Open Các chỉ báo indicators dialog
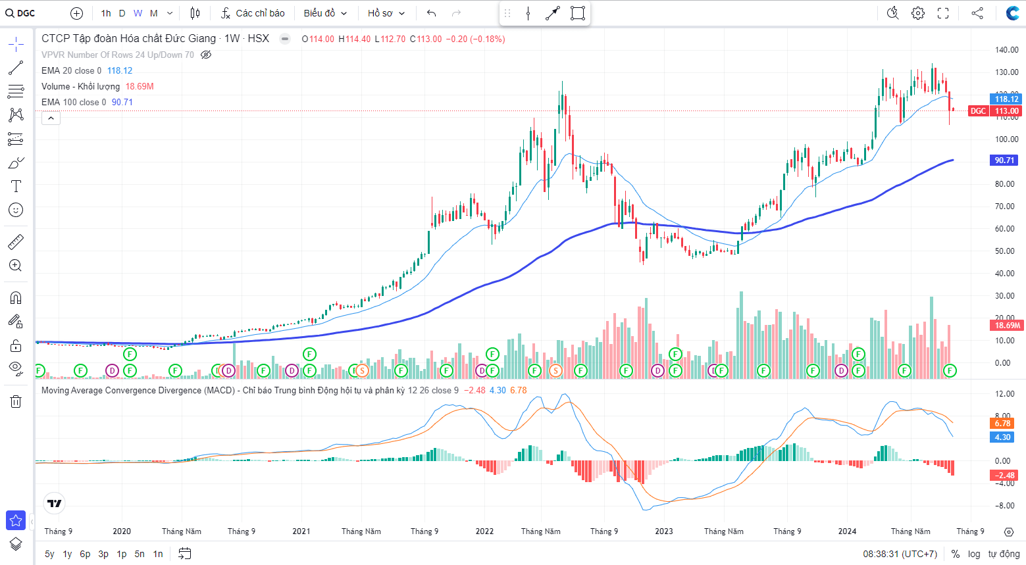Screen dimensions: 1026x565 253,13
